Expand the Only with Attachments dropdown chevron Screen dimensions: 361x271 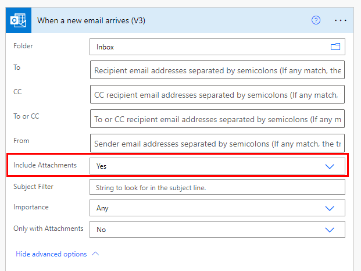(330, 230)
